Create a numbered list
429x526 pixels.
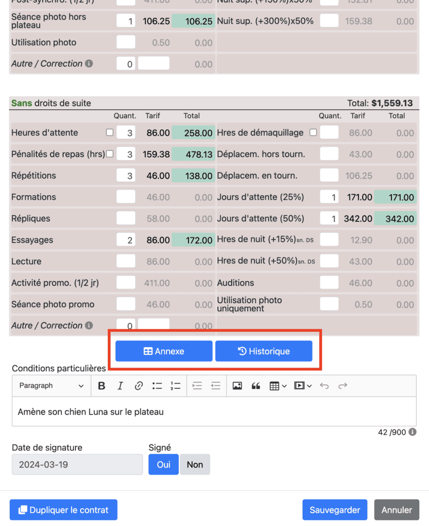coord(176,386)
